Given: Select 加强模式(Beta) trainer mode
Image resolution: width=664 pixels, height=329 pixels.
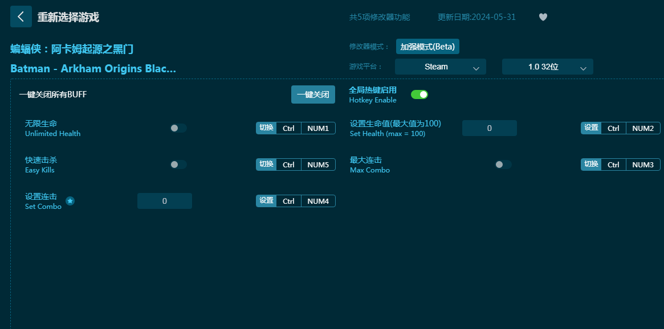Looking at the screenshot, I should tap(427, 47).
